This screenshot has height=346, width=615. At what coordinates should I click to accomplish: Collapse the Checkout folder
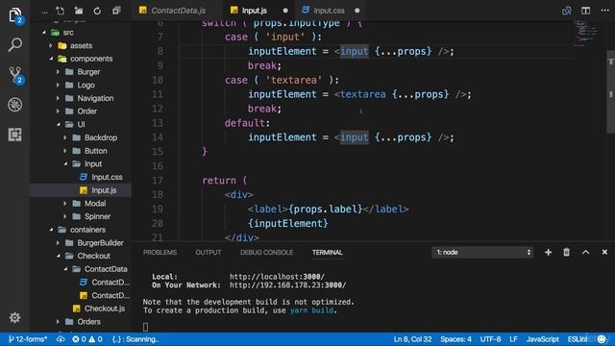(x=93, y=256)
